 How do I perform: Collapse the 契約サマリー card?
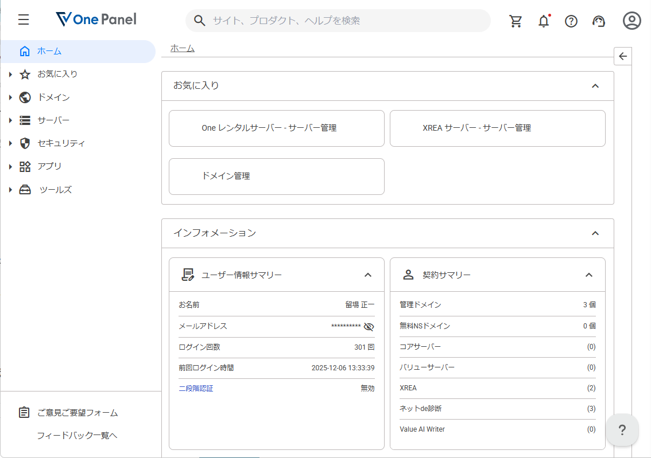[x=588, y=275]
